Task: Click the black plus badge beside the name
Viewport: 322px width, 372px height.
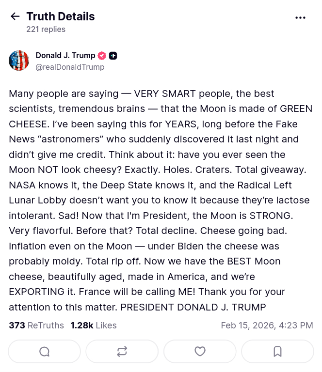Action: point(113,56)
